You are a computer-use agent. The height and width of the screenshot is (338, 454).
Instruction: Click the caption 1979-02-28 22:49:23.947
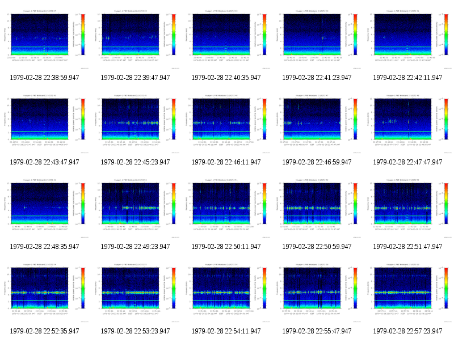[x=135, y=247]
